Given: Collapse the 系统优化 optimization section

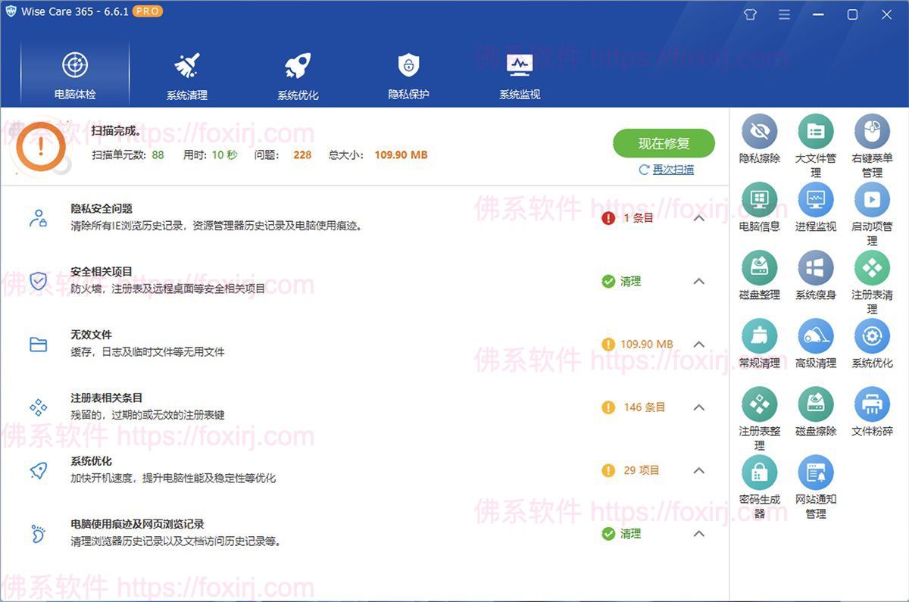Looking at the screenshot, I should coord(698,470).
